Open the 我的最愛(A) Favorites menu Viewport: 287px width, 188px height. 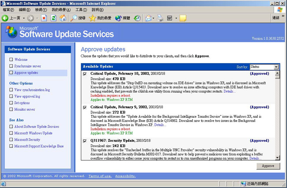pos(61,10)
